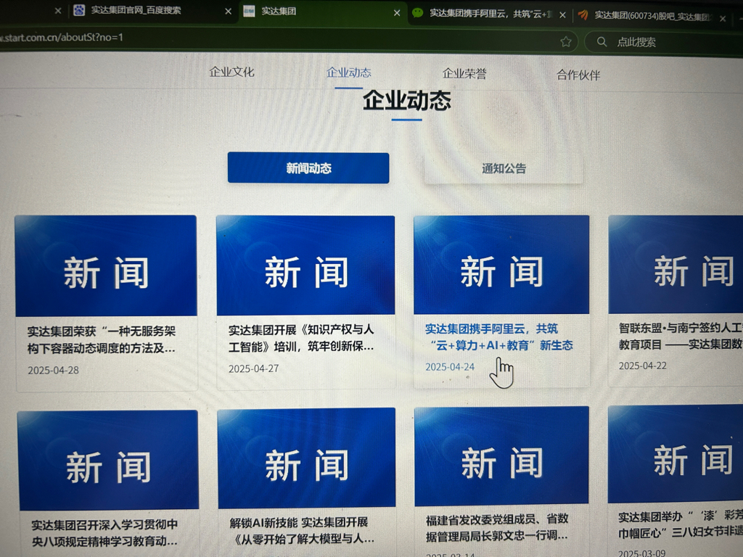Close the active 实达集团 tab
Image resolution: width=743 pixels, height=557 pixels.
tap(397, 13)
